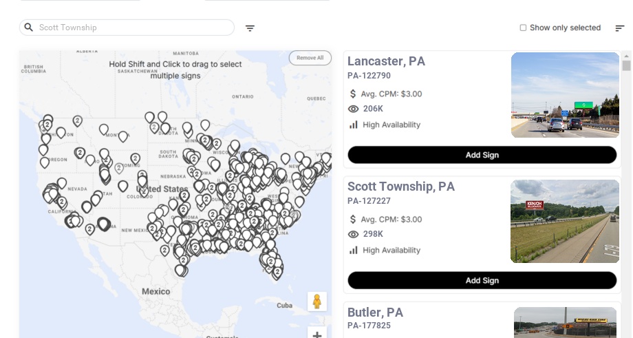Open the Butler, PA listing title
The image size is (633, 338).
pos(375,313)
